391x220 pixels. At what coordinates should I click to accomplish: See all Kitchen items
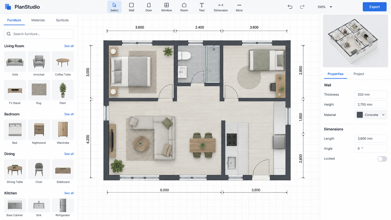click(69, 193)
